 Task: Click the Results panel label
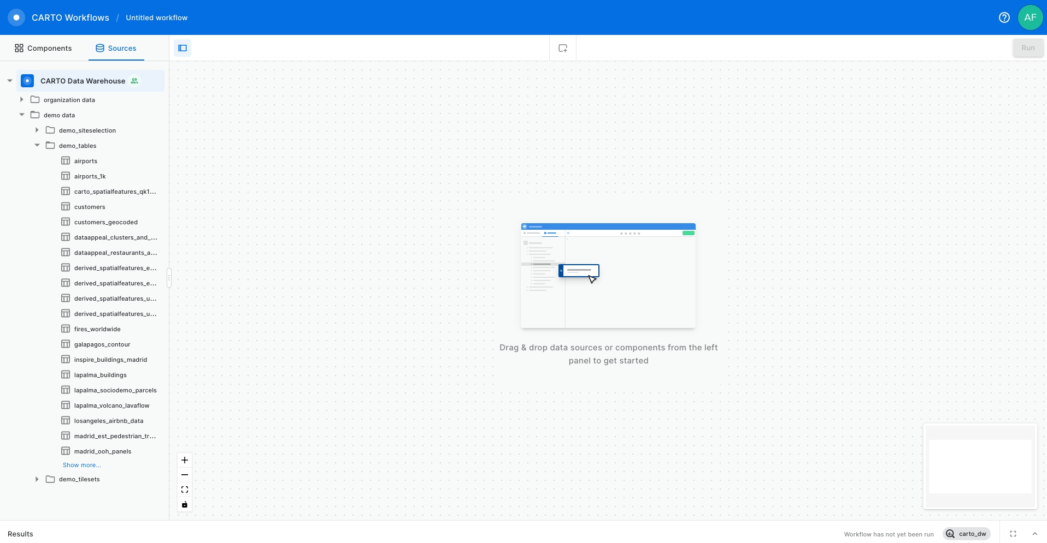(20, 534)
